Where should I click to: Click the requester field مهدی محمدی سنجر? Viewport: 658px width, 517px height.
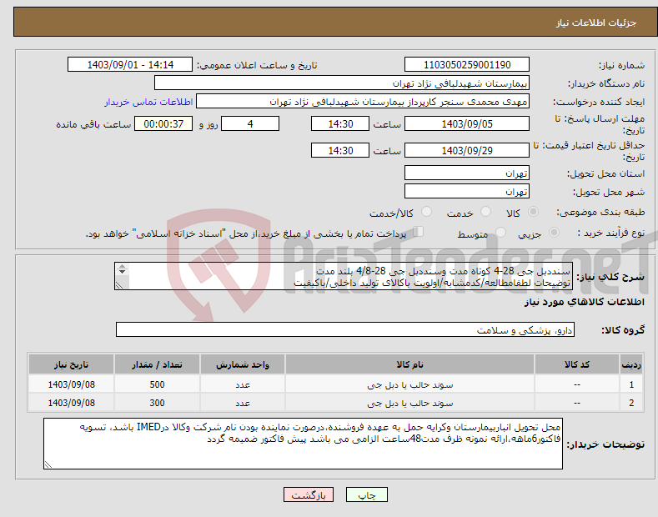pos(363,102)
